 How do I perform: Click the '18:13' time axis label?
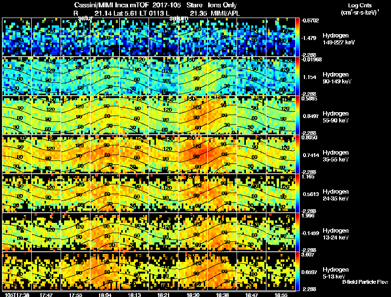click(x=134, y=295)
